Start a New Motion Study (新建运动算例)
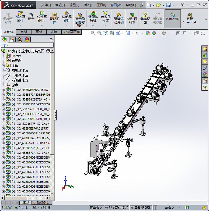Viewport: 209px width, 211px height. coord(119,18)
